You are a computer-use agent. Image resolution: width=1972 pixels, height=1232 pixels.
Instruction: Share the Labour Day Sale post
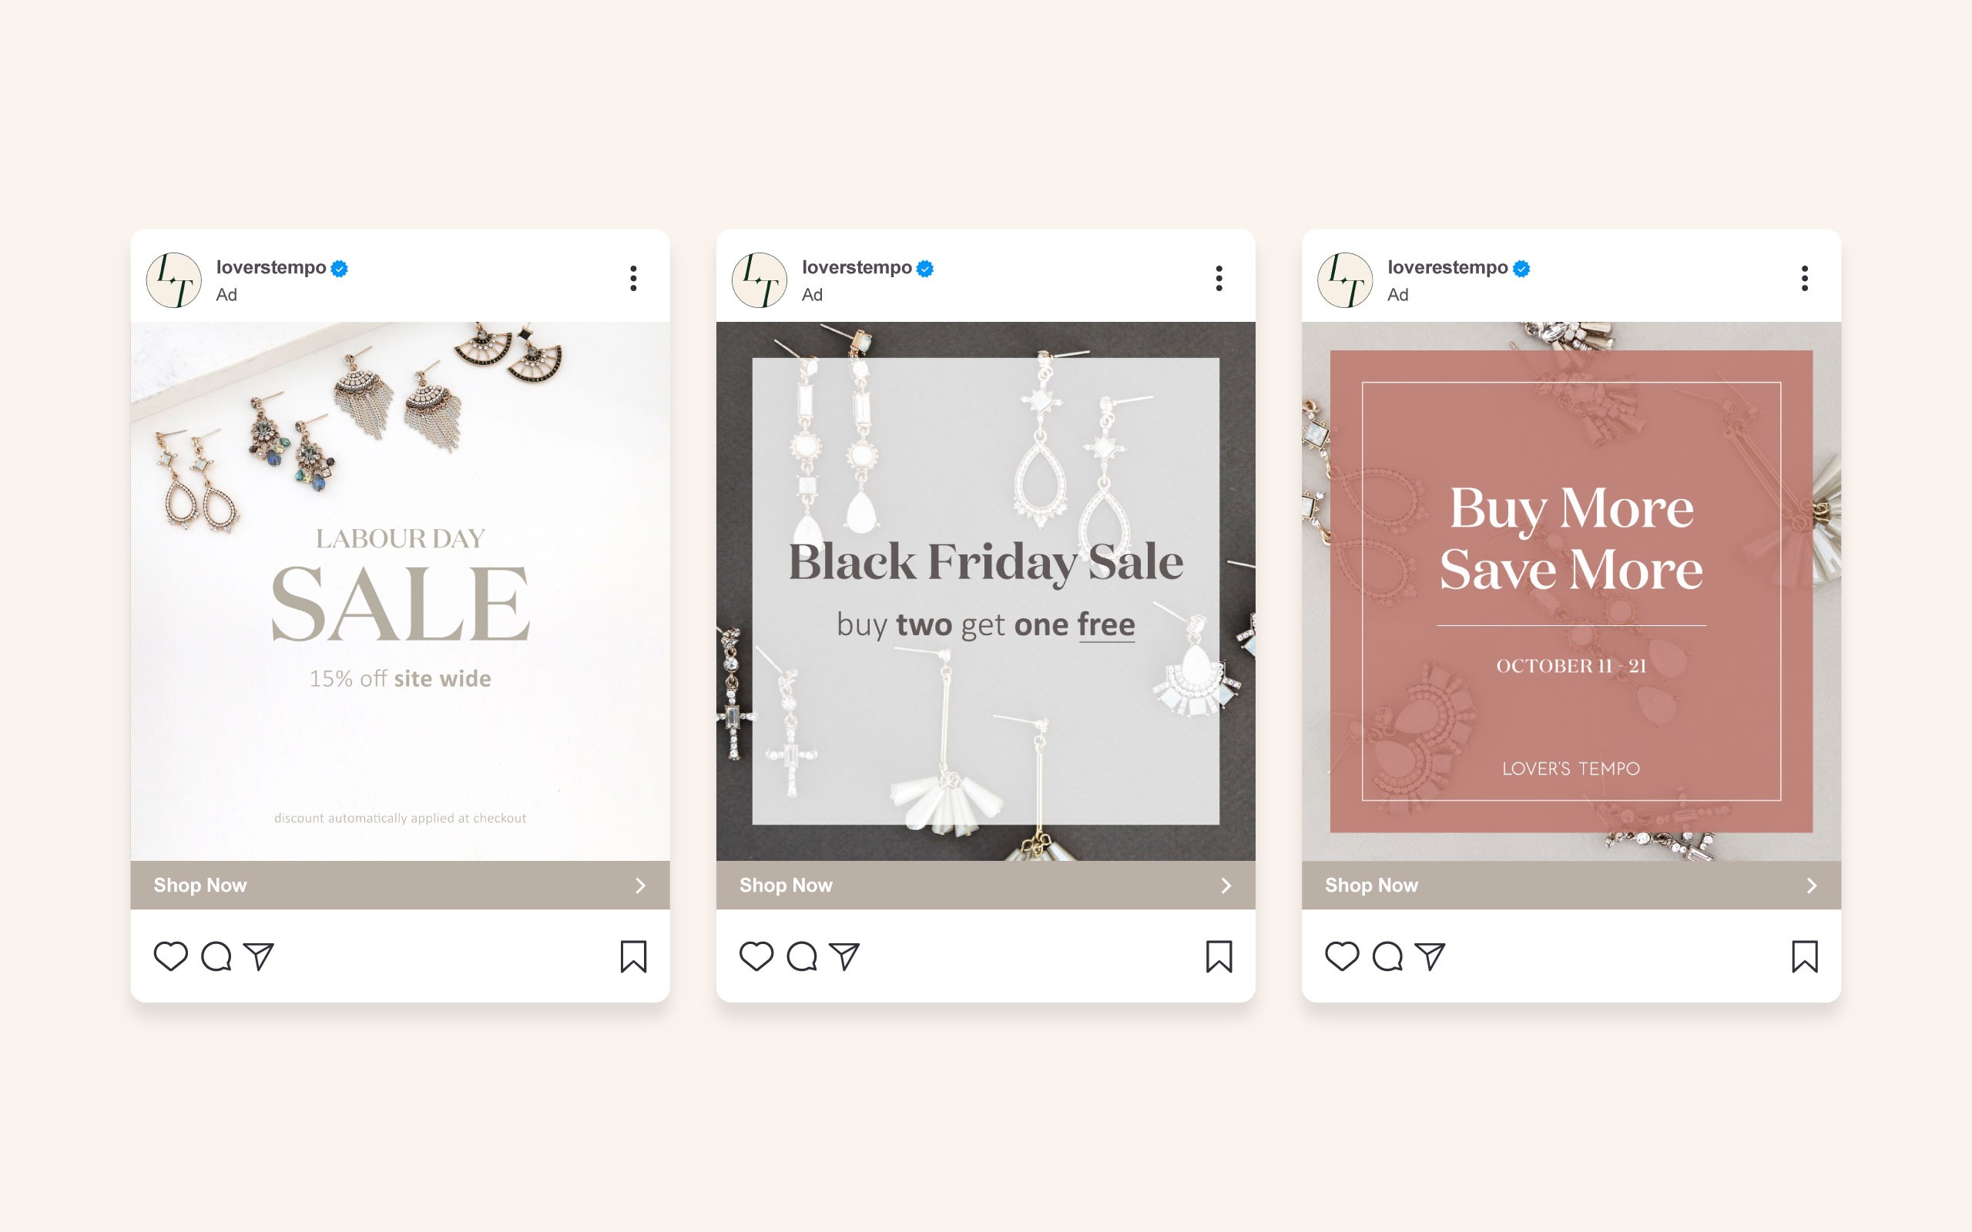tap(258, 956)
